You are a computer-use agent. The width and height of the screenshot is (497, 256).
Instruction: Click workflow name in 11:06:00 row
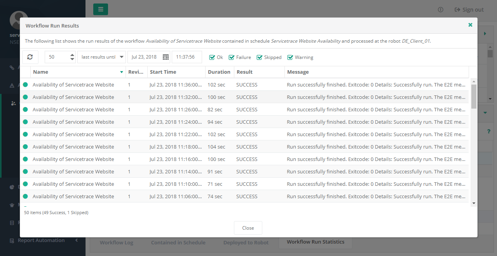[x=73, y=196]
